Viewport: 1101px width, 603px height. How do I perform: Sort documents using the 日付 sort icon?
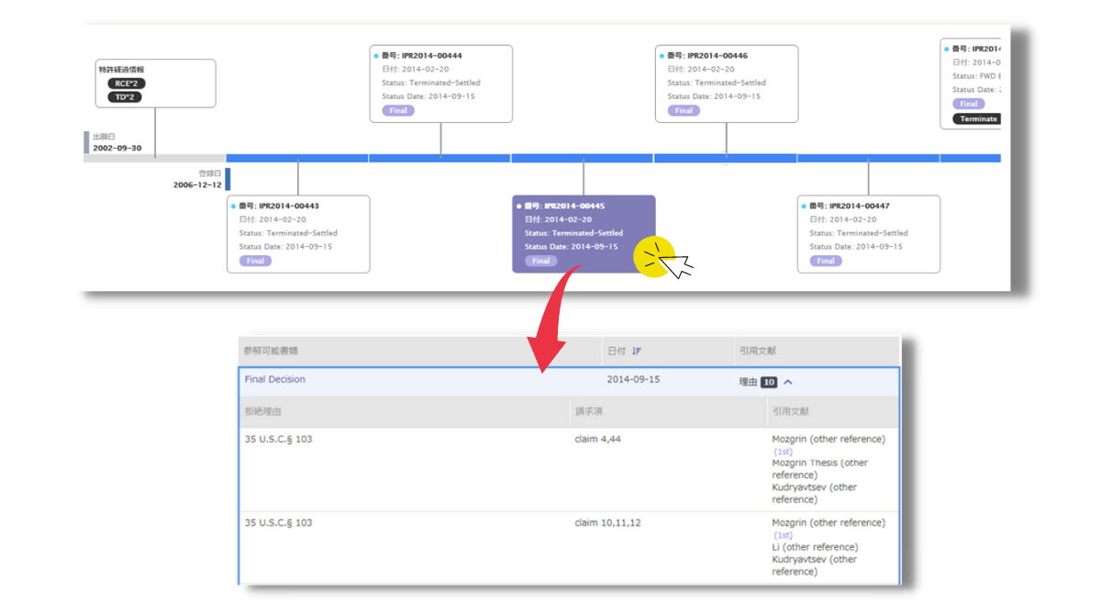click(x=637, y=351)
